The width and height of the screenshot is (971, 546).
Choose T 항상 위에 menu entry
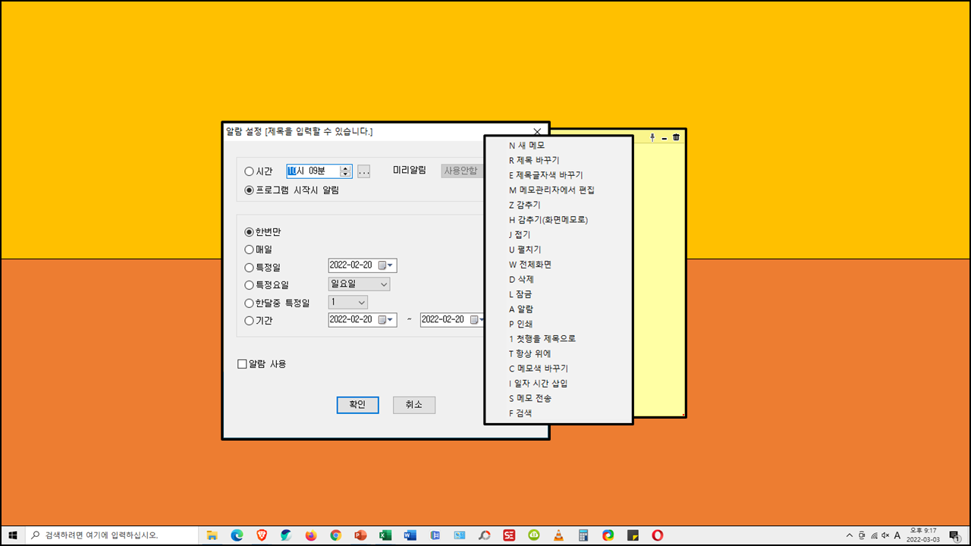(558, 353)
